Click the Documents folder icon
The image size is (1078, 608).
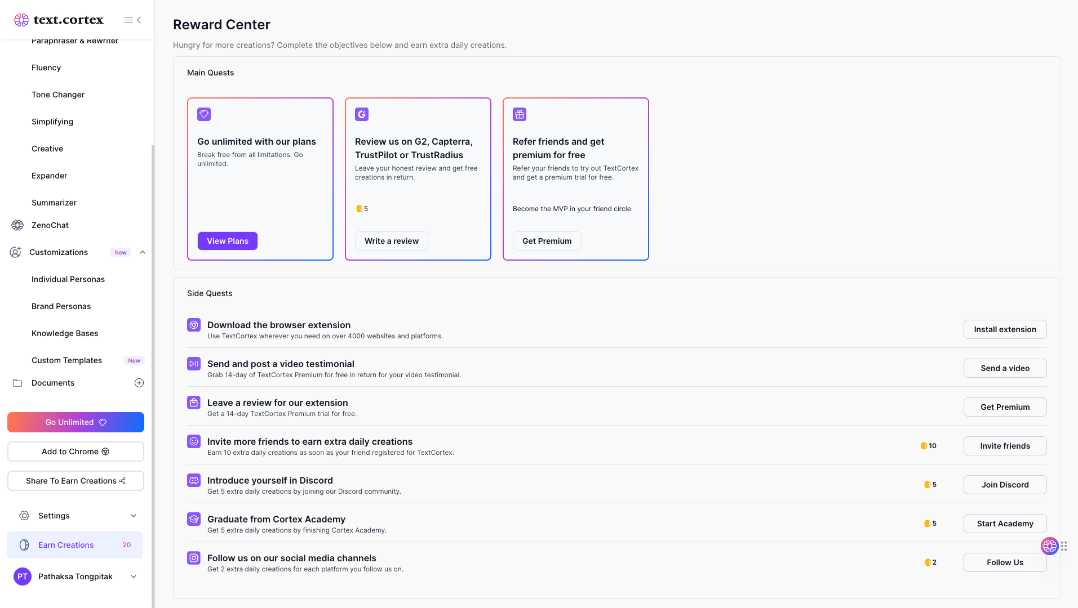17,383
